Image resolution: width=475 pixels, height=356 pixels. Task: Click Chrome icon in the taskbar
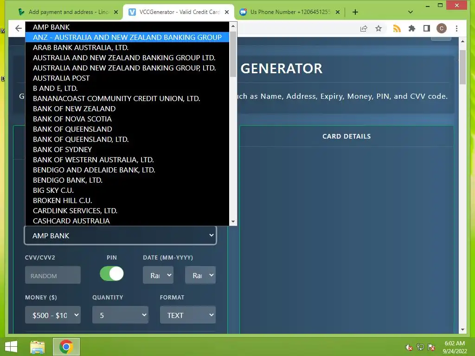point(66,347)
